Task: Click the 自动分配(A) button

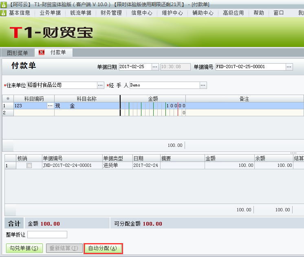Action: click(103, 248)
